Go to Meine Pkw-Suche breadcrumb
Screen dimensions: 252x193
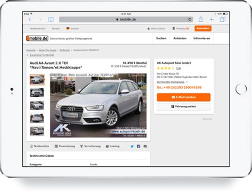47,50
